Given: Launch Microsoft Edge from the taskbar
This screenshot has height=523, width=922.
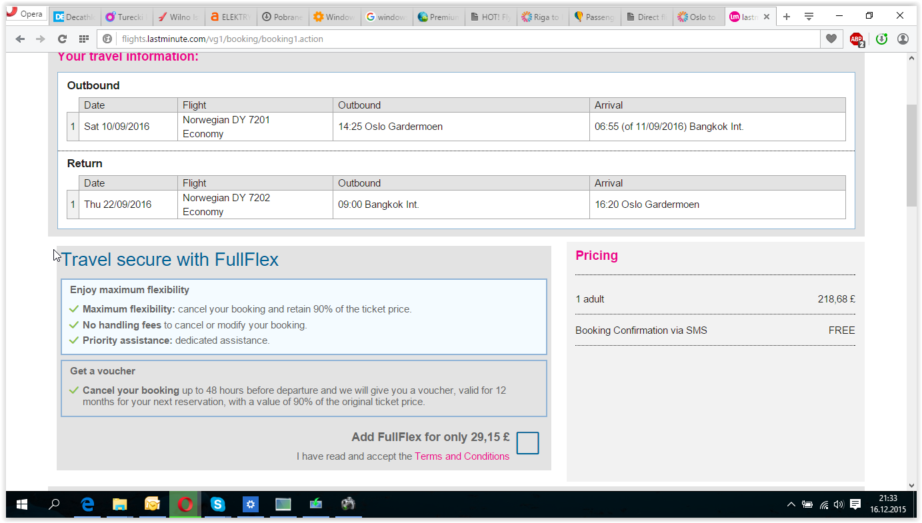Looking at the screenshot, I should 87,504.
